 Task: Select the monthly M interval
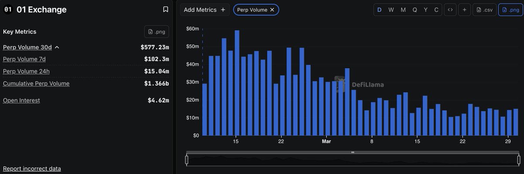pos(403,10)
